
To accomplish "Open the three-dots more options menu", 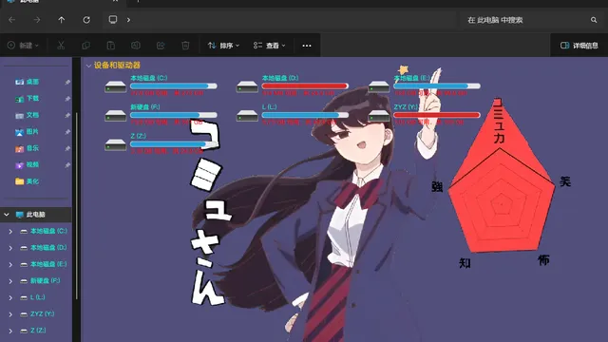I will [307, 46].
